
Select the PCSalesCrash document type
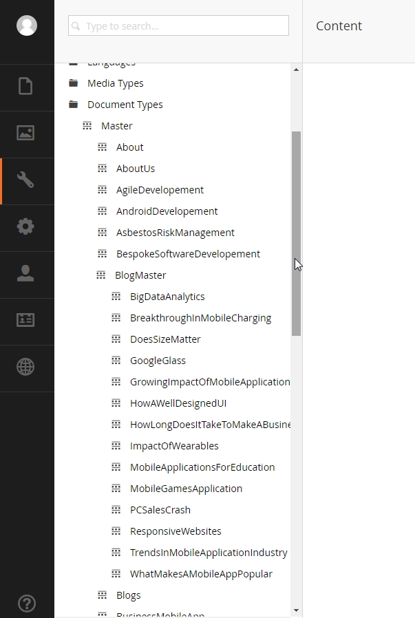point(160,510)
